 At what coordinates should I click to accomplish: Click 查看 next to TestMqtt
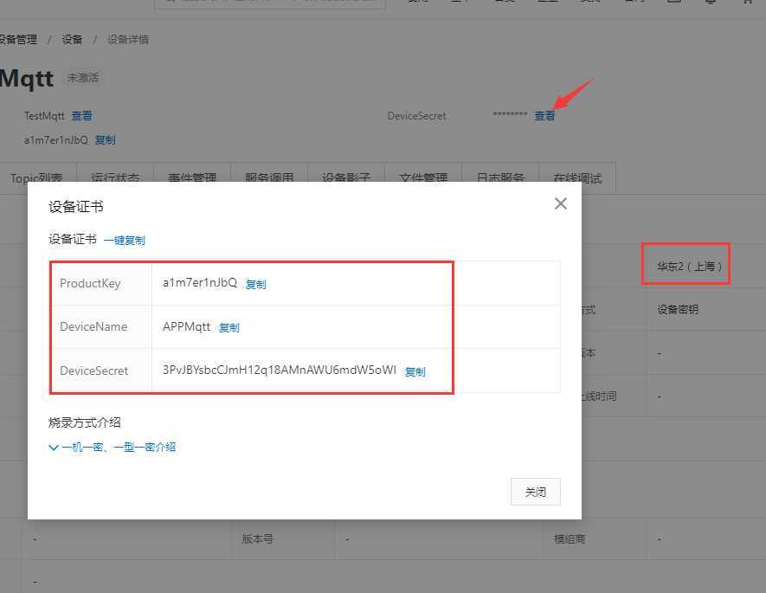81,116
